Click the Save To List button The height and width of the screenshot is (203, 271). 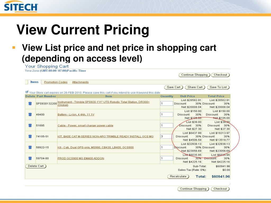click(218, 87)
